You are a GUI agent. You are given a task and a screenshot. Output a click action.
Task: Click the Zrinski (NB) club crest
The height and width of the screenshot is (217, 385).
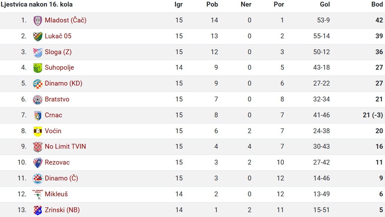[38, 210]
